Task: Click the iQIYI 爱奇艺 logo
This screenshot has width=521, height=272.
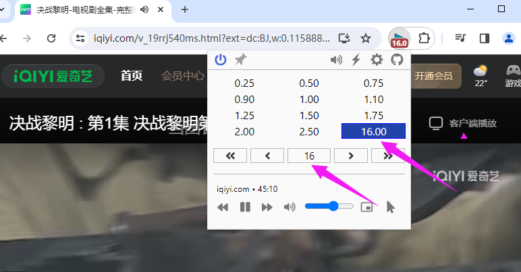Action: (x=53, y=76)
